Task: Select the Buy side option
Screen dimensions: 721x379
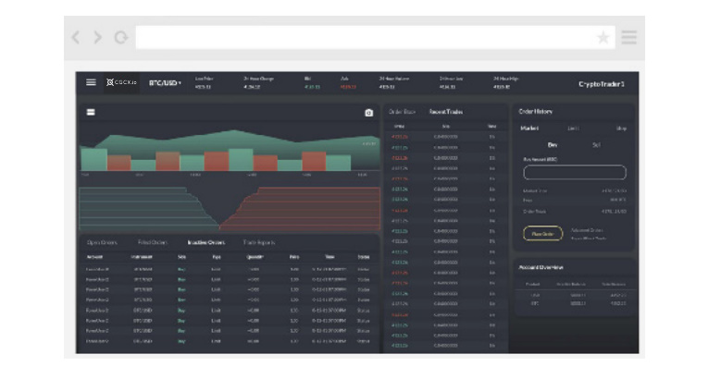Action: click(x=553, y=145)
